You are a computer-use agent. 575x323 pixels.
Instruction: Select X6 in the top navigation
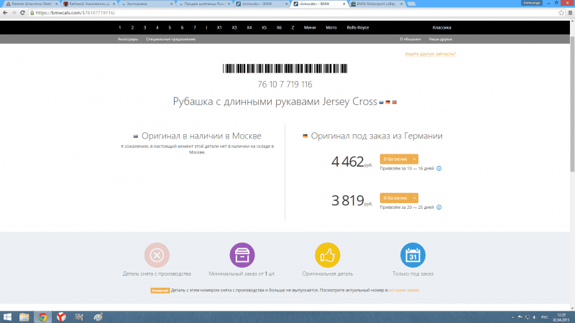pyautogui.click(x=279, y=27)
